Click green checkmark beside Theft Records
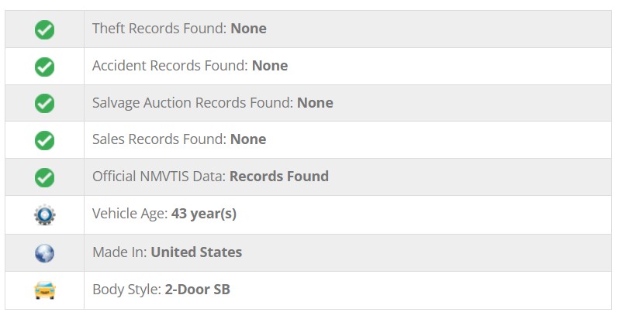Image resolution: width=629 pixels, height=319 pixels. pos(44,29)
